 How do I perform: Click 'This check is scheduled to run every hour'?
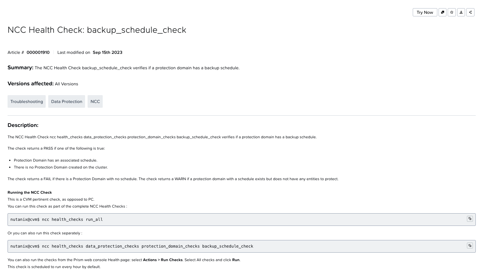coord(54,267)
